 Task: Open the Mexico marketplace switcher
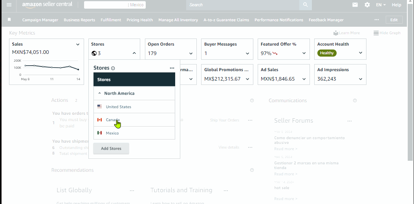[115, 5]
